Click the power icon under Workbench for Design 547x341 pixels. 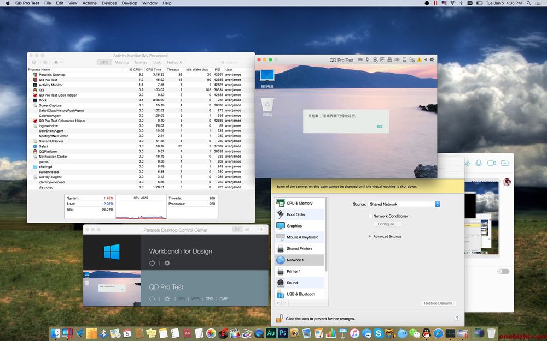pyautogui.click(x=152, y=263)
